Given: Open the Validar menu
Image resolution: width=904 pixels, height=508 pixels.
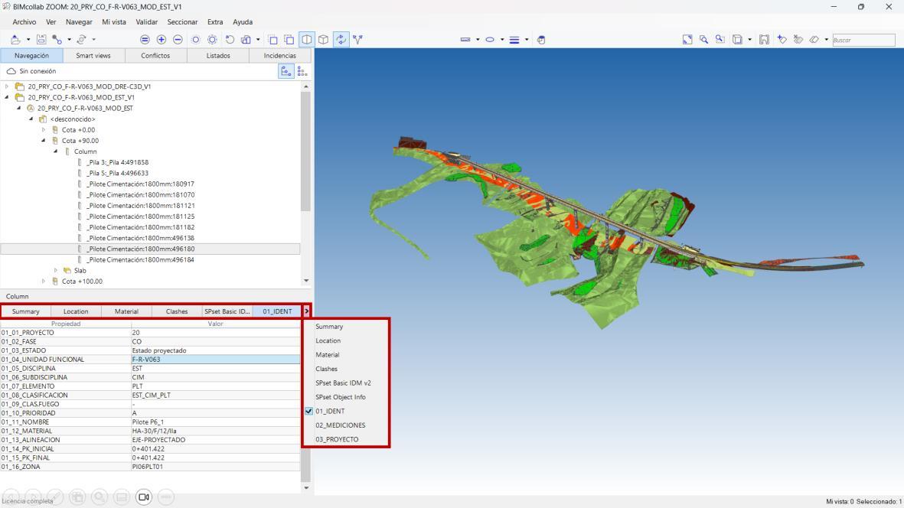Looking at the screenshot, I should 146,22.
